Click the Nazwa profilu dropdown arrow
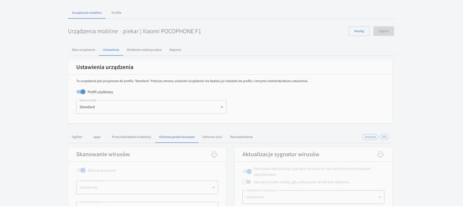 [222, 107]
